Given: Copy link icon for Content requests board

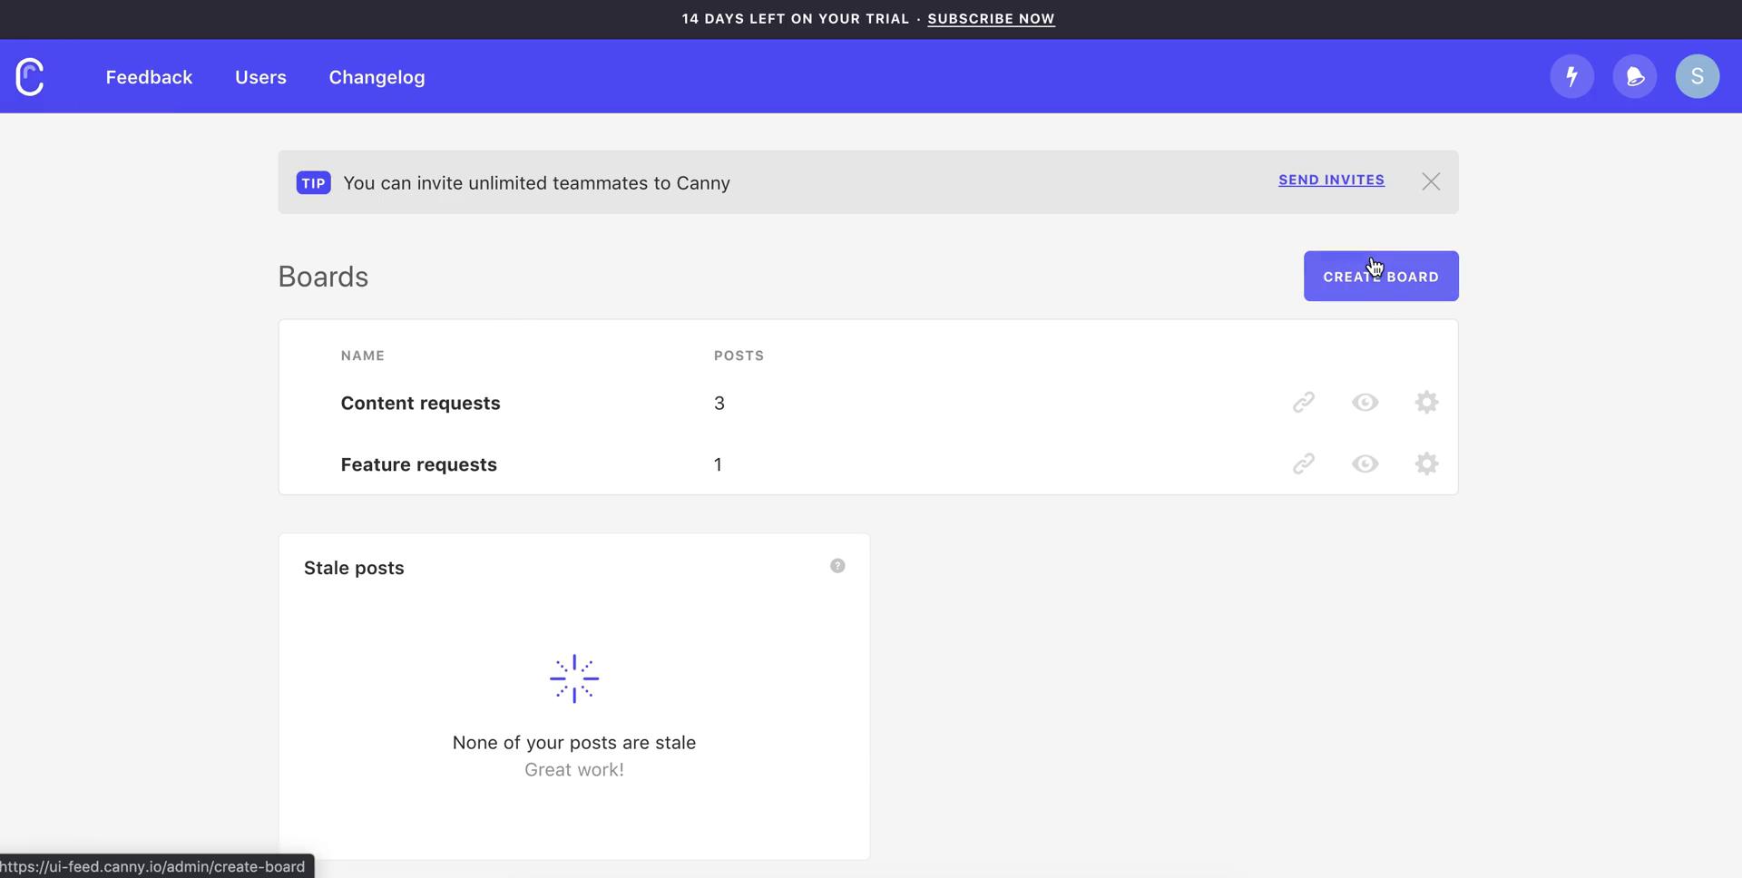Looking at the screenshot, I should [1303, 403].
